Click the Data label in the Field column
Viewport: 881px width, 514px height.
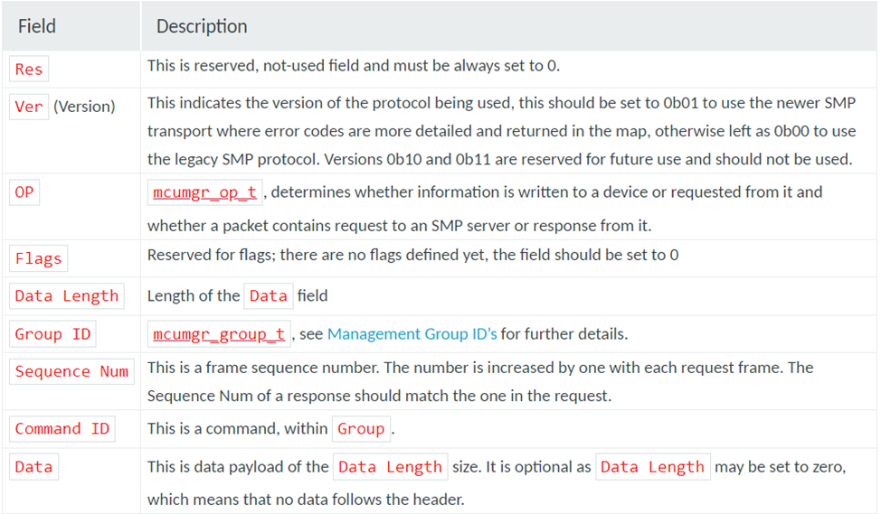pyautogui.click(x=33, y=467)
